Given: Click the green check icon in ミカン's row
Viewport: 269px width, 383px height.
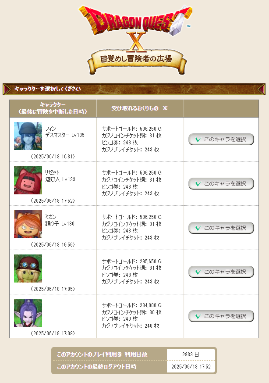Looking at the screenshot, I should (198, 228).
